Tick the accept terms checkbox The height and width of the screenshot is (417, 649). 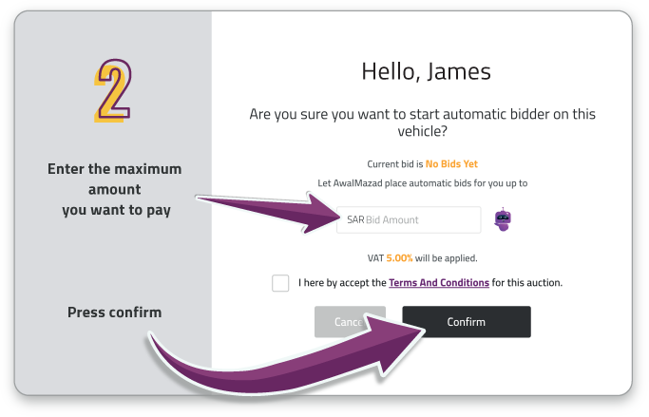coord(280,283)
